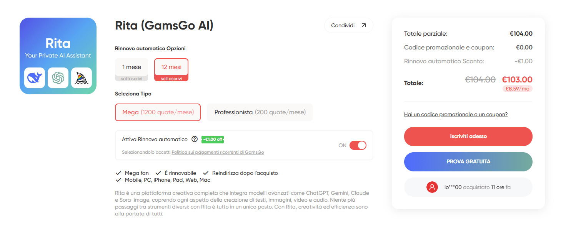Click the red user avatar icon
566x245 pixels.
(x=432, y=187)
